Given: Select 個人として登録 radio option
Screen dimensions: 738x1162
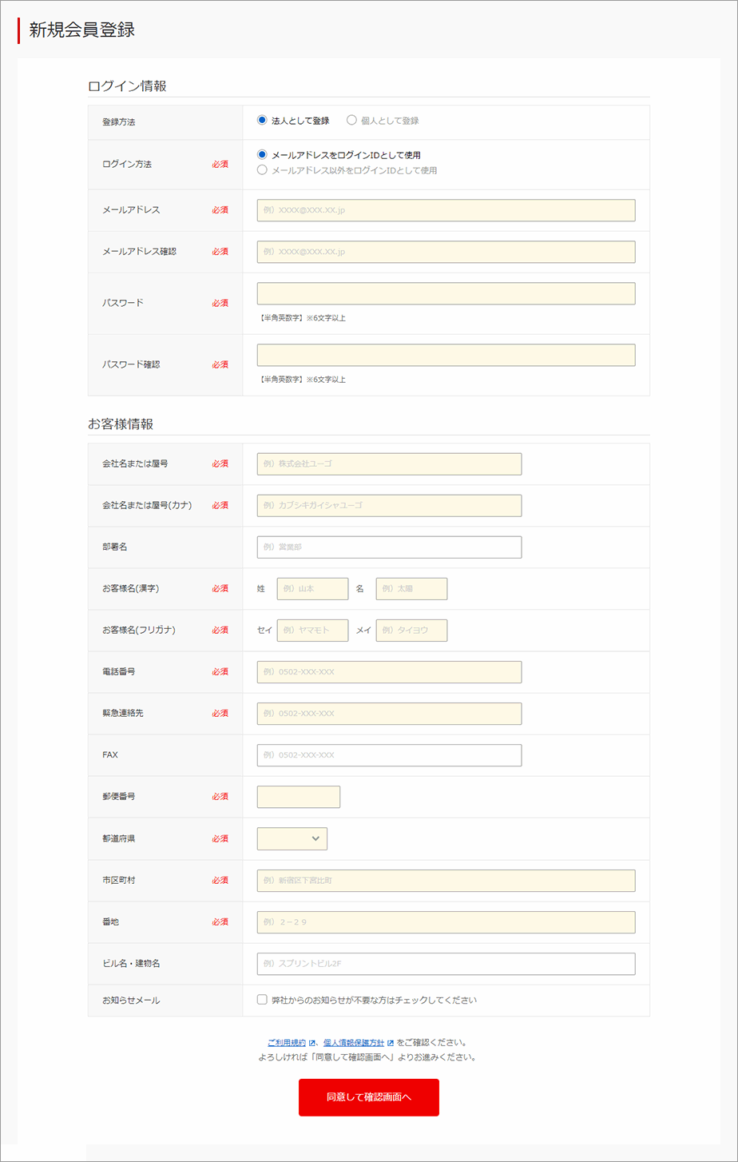Looking at the screenshot, I should point(351,121).
